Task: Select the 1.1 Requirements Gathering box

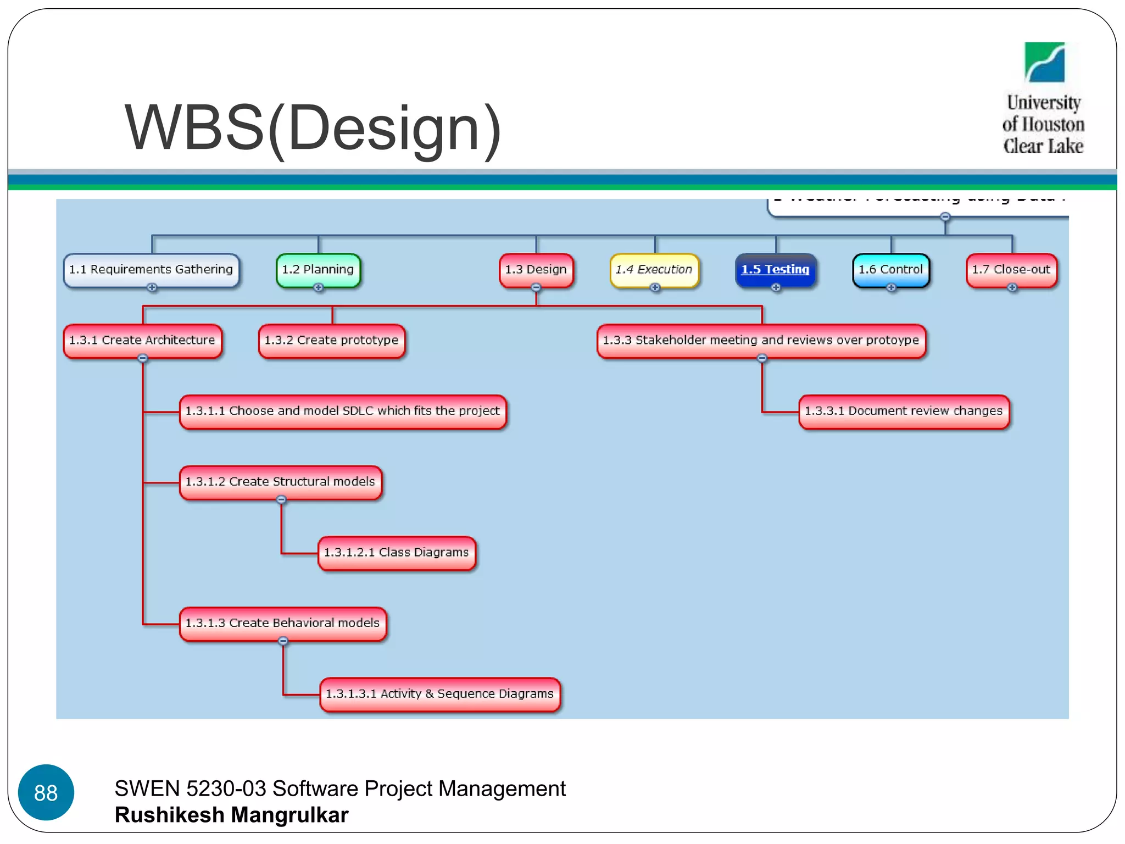Action: click(x=152, y=270)
